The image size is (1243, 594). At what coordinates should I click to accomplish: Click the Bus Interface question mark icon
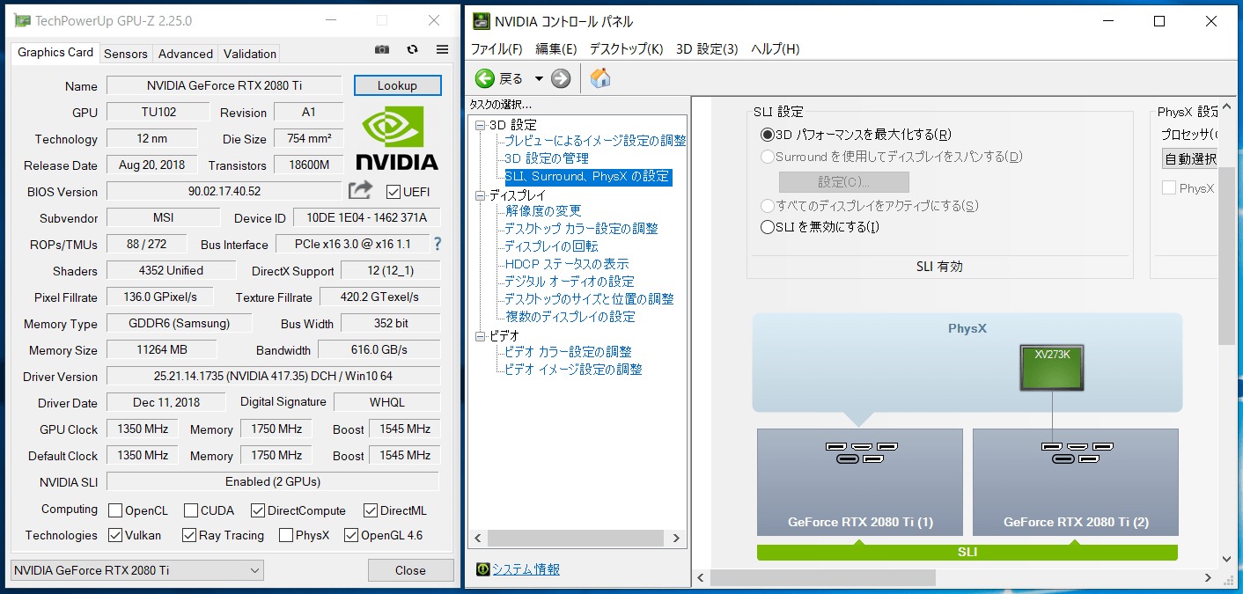438,244
